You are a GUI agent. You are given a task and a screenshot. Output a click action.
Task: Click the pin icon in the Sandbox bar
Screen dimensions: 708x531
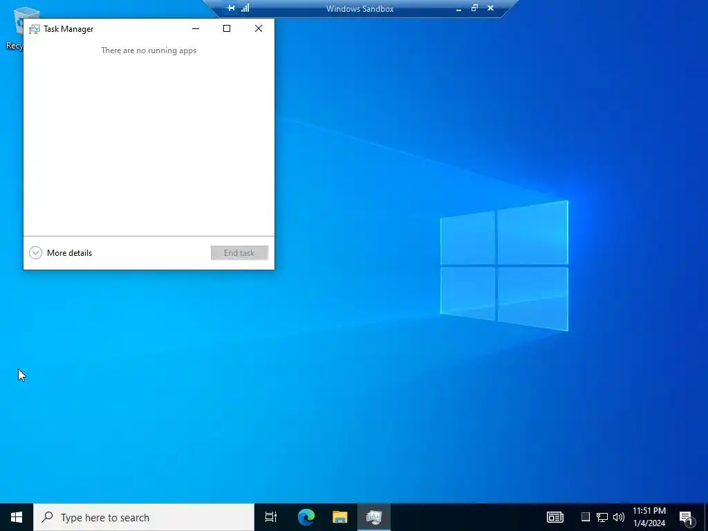pyautogui.click(x=231, y=8)
